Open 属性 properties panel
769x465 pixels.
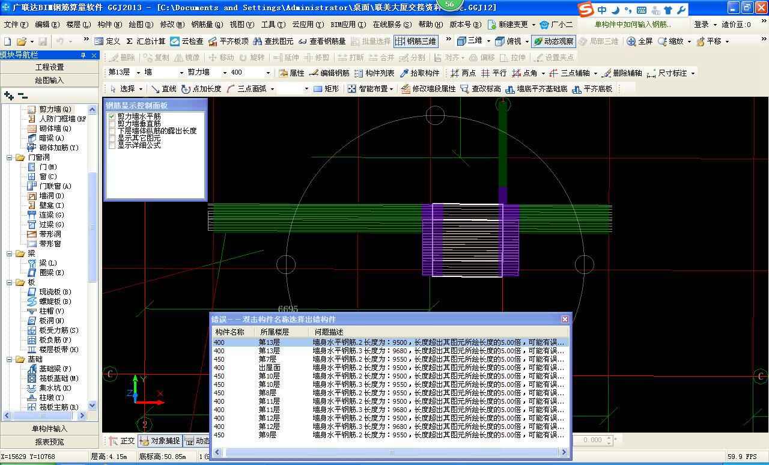click(292, 73)
